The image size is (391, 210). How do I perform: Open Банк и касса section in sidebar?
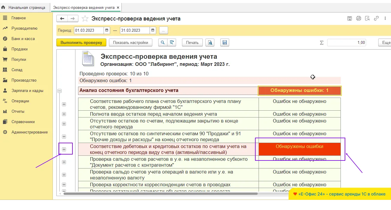[x=23, y=39]
